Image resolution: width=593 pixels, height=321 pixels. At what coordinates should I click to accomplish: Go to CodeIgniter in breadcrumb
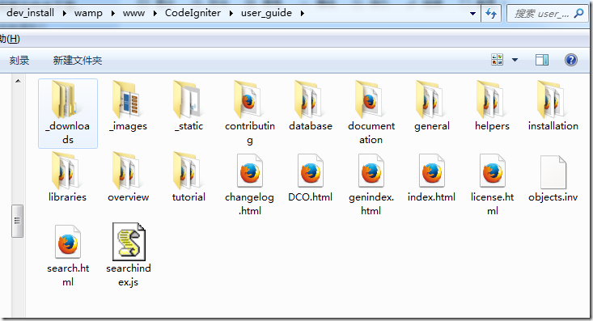coord(193,13)
